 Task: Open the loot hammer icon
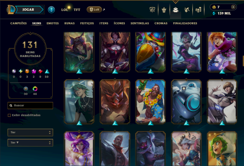pyautogui.click(x=187, y=10)
